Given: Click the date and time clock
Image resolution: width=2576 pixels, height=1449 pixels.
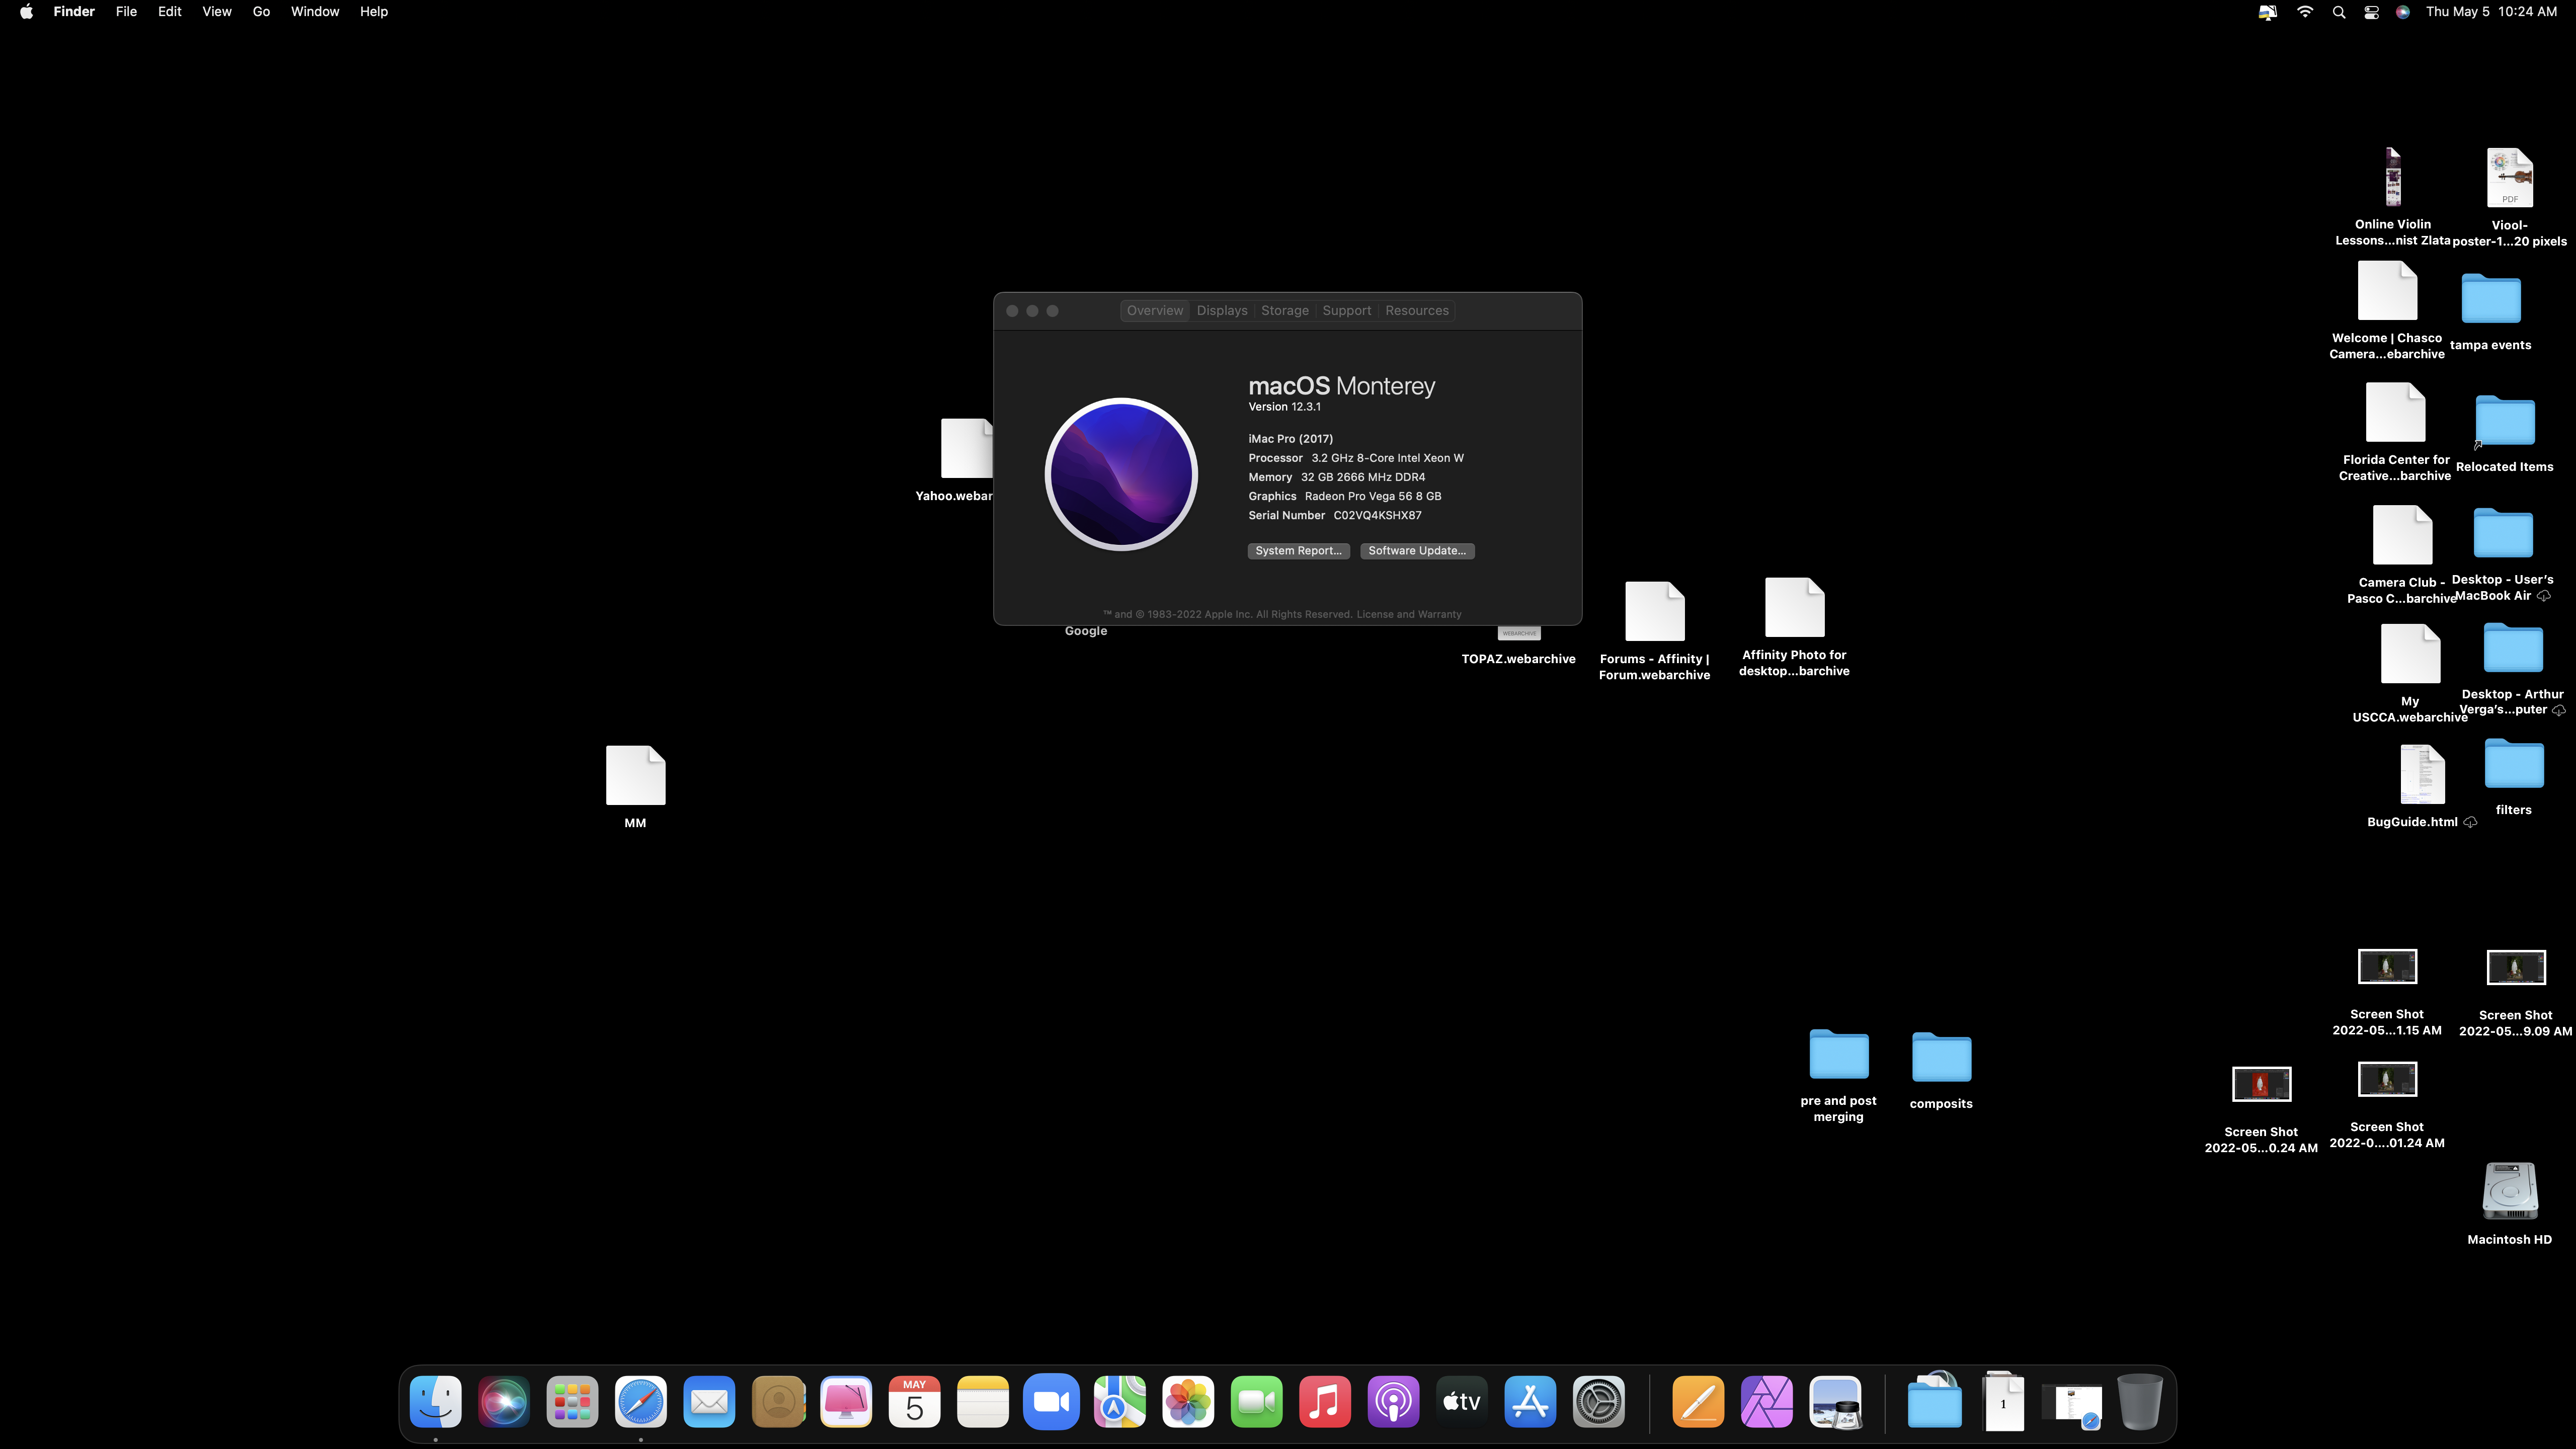Looking at the screenshot, I should [x=2491, y=12].
